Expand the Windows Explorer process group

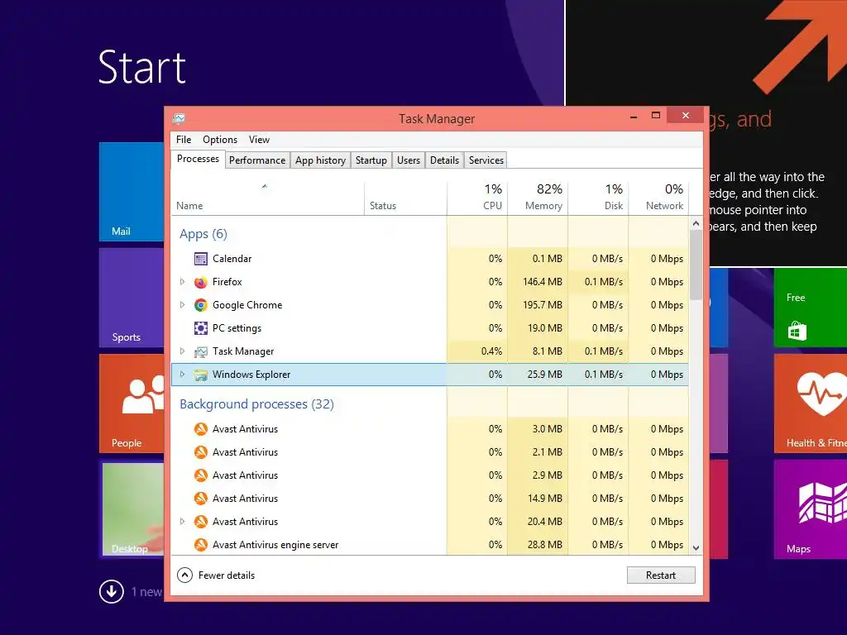[182, 375]
